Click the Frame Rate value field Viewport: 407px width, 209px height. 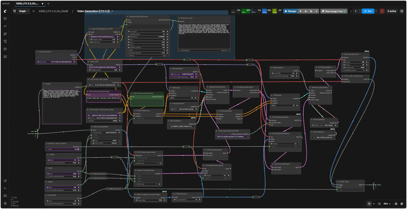click(63, 201)
